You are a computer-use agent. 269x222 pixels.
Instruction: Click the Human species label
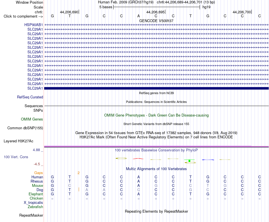pos(37,177)
